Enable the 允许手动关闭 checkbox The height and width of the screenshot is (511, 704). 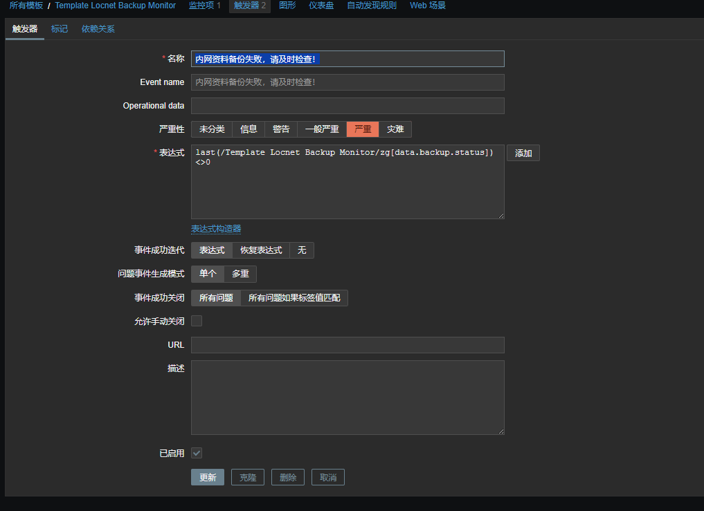tap(197, 321)
